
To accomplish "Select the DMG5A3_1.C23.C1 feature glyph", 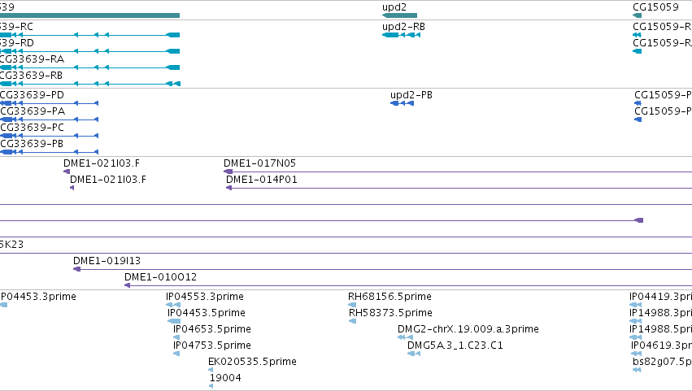I will point(414,354).
